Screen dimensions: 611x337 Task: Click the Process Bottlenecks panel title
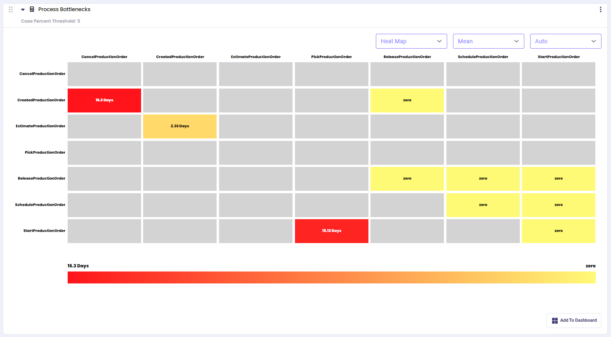pos(64,9)
